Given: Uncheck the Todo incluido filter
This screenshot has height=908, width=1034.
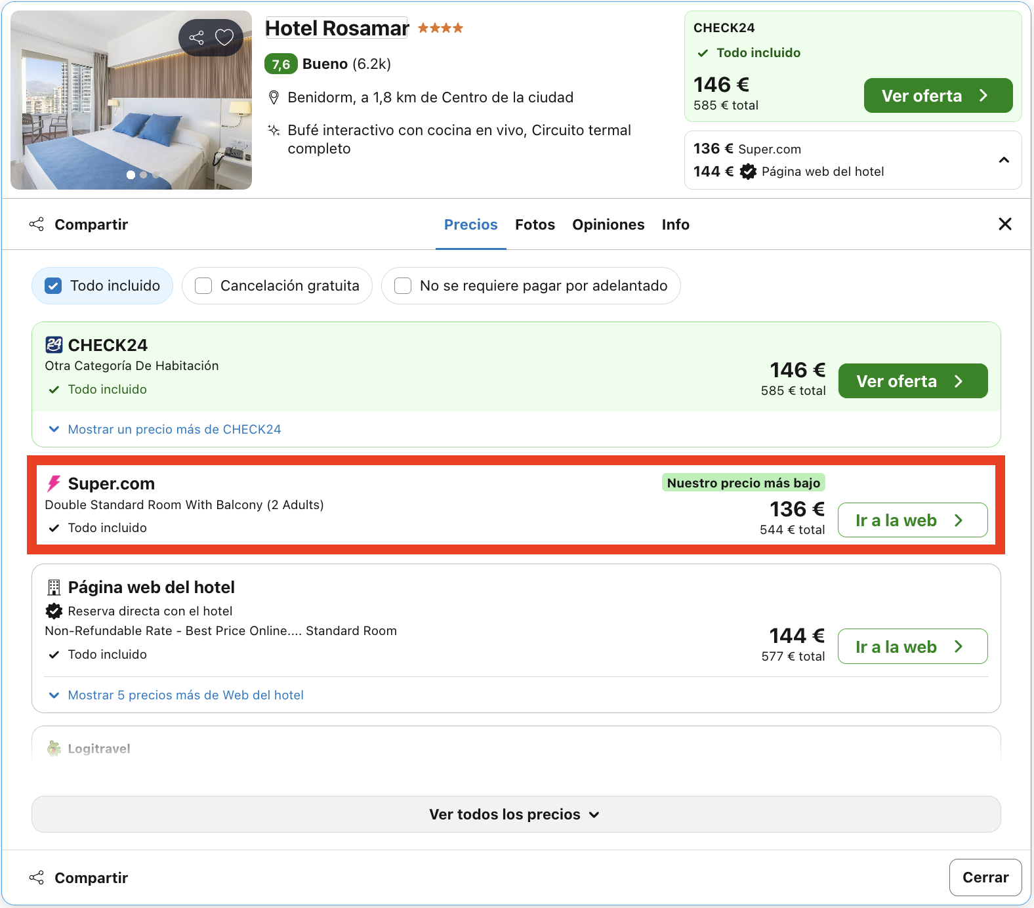Looking at the screenshot, I should 102,286.
